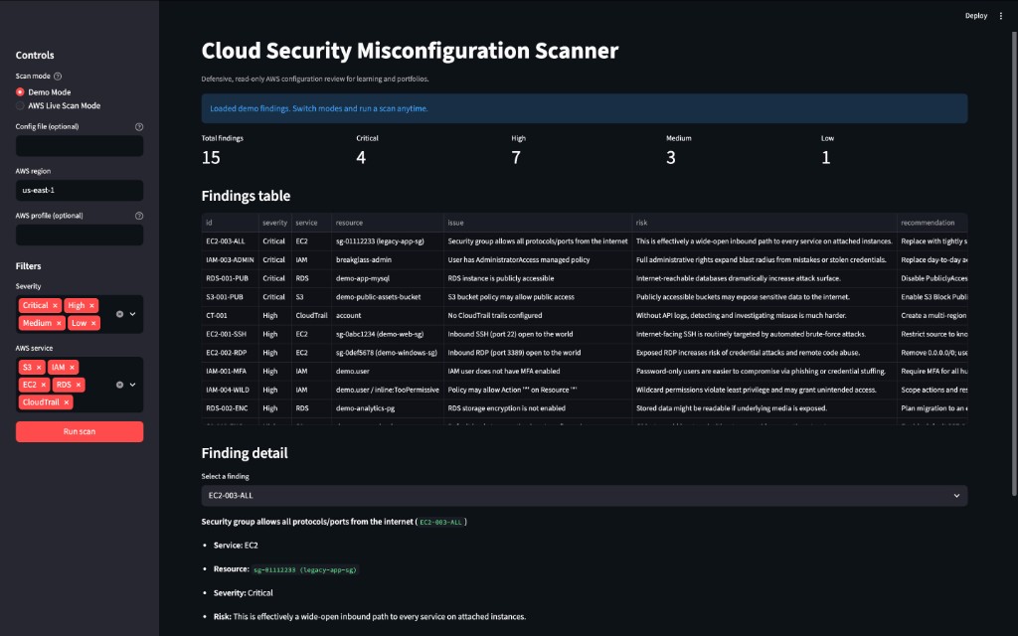This screenshot has width=1018, height=636.
Task: Select AWS Live Scan Mode radio
Action: coord(20,105)
